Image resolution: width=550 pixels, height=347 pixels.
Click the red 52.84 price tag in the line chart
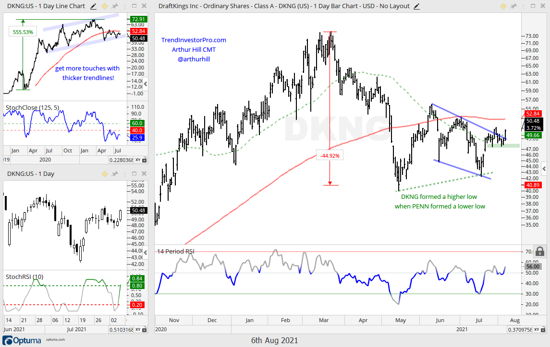[x=138, y=31]
